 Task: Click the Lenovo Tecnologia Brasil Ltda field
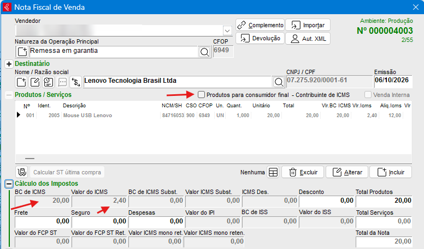pos(177,81)
